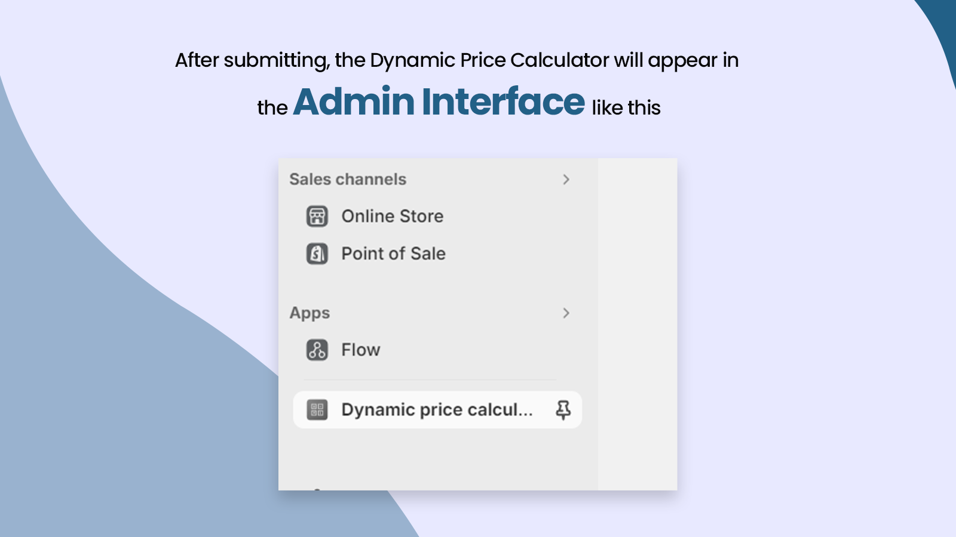
Task: Select the Dynamic price calcul... label
Action: 437,410
